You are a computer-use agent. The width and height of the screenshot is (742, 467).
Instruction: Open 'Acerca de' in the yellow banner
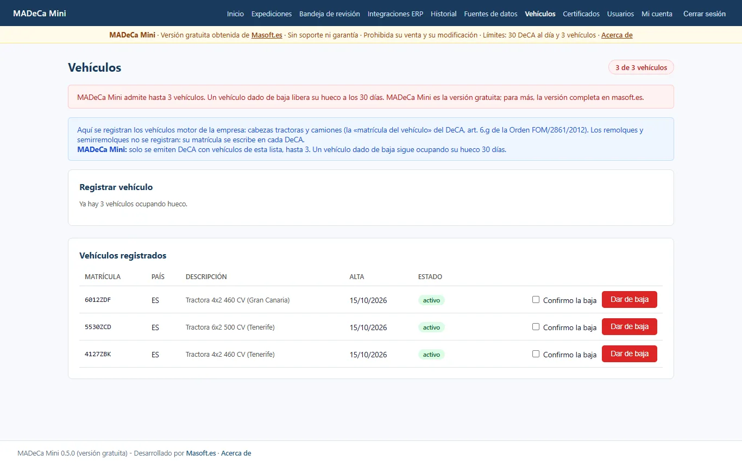pos(617,35)
